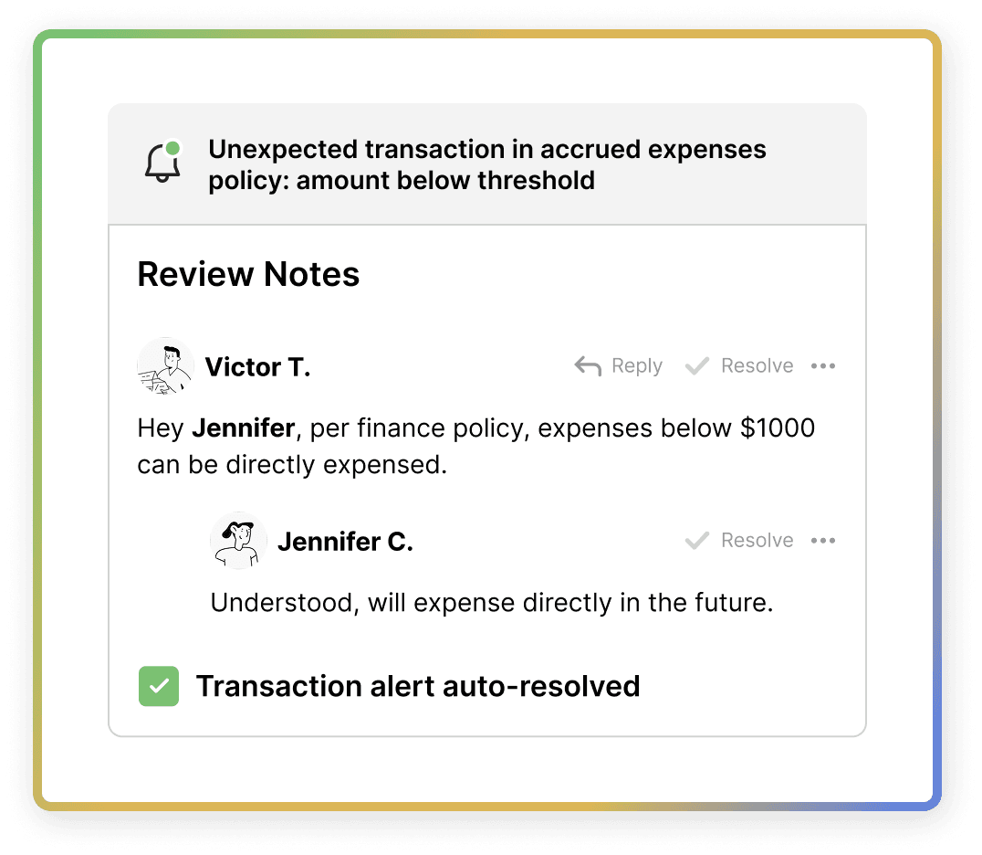Screen dimensions: 982x855
Task: Click the Resolve checkmark icon on Victor's comment
Action: (697, 366)
